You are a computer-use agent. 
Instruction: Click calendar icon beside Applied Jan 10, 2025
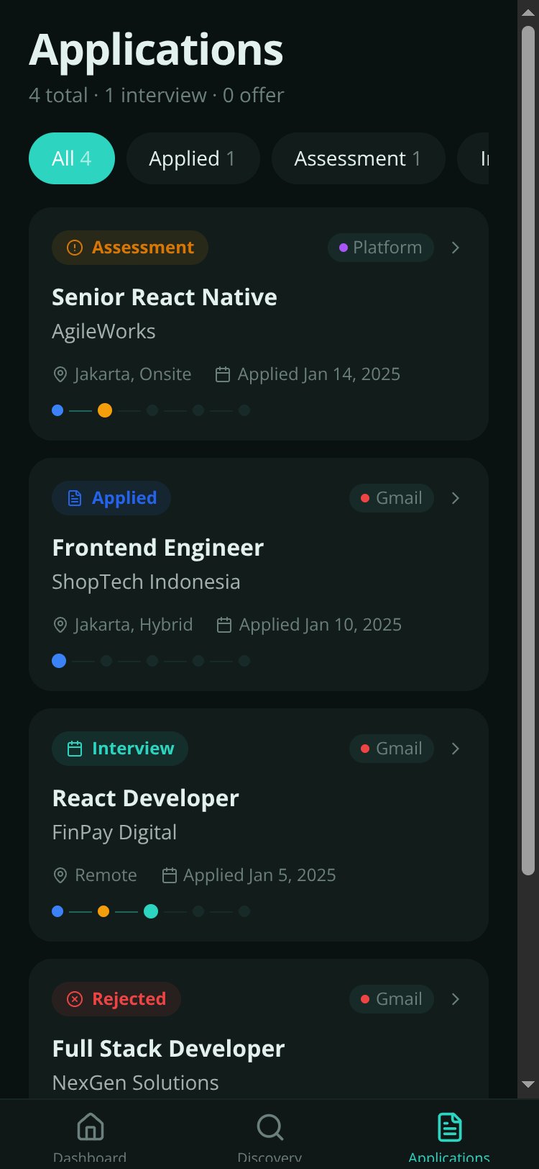(224, 626)
